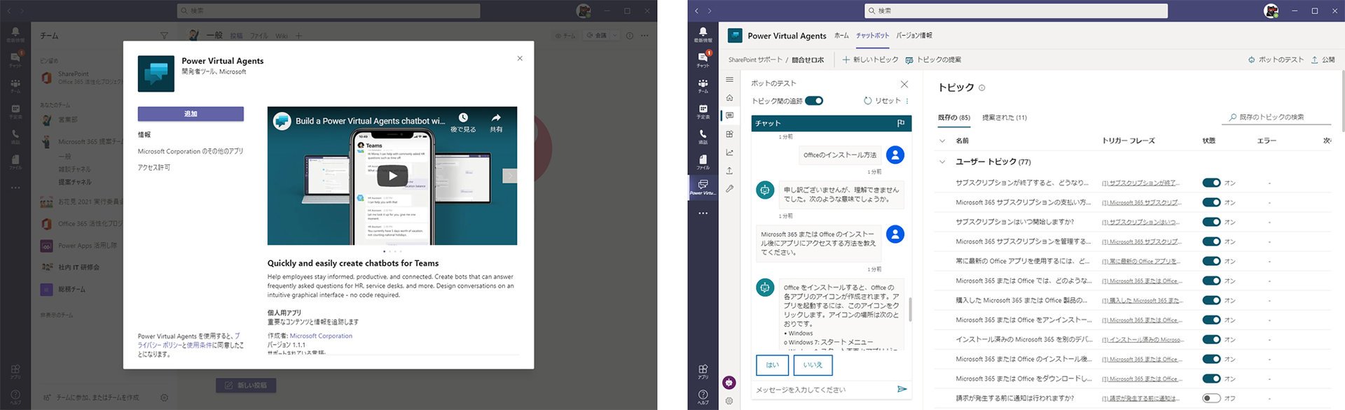Open Help icon in right Teams sidebar
1345x410 pixels.
703,397
